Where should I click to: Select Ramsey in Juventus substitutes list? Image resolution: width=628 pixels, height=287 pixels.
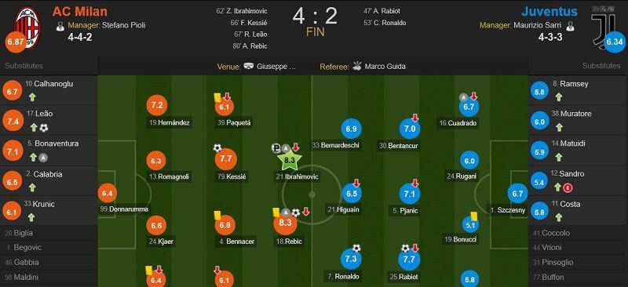point(578,91)
